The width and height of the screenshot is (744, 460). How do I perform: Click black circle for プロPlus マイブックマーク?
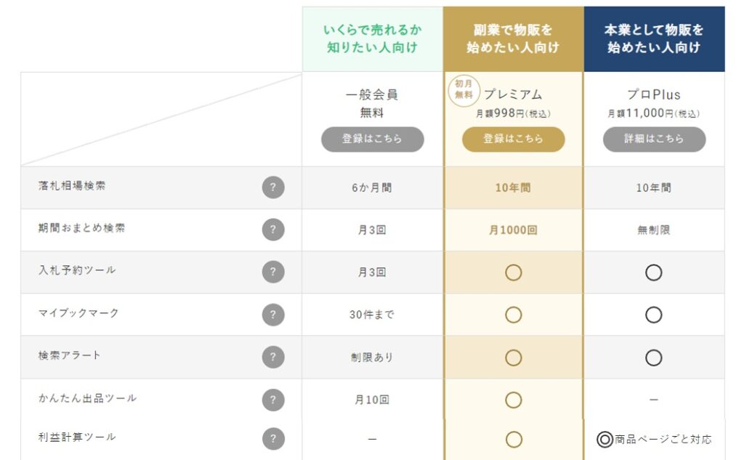point(654,315)
